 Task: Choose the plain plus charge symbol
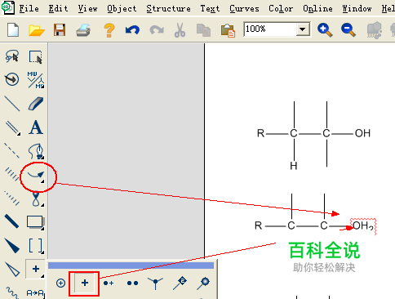coord(85,283)
